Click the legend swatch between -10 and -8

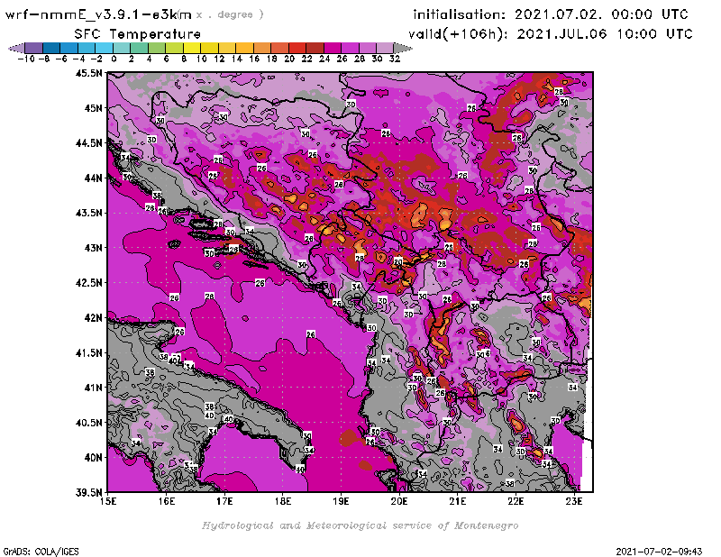pyautogui.click(x=34, y=48)
